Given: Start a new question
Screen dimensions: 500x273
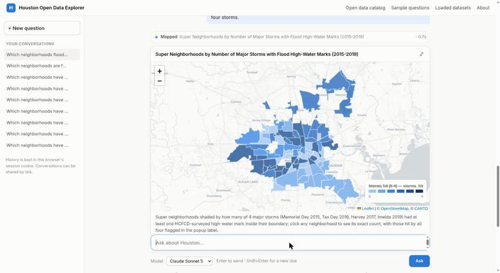Looking at the screenshot, I should pos(42,28).
